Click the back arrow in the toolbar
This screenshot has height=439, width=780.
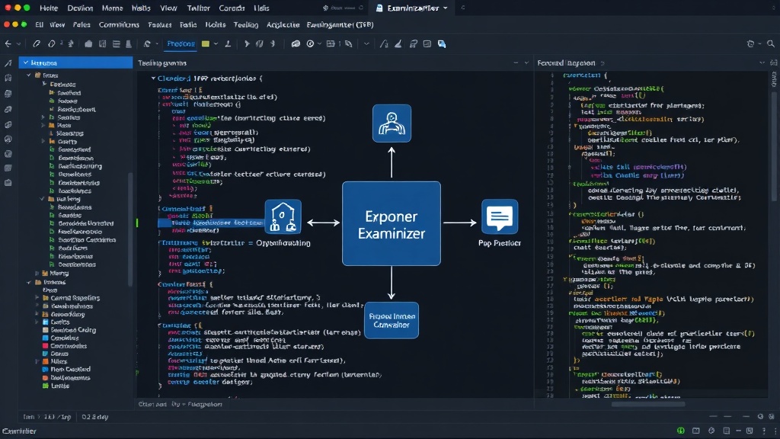(x=8, y=43)
